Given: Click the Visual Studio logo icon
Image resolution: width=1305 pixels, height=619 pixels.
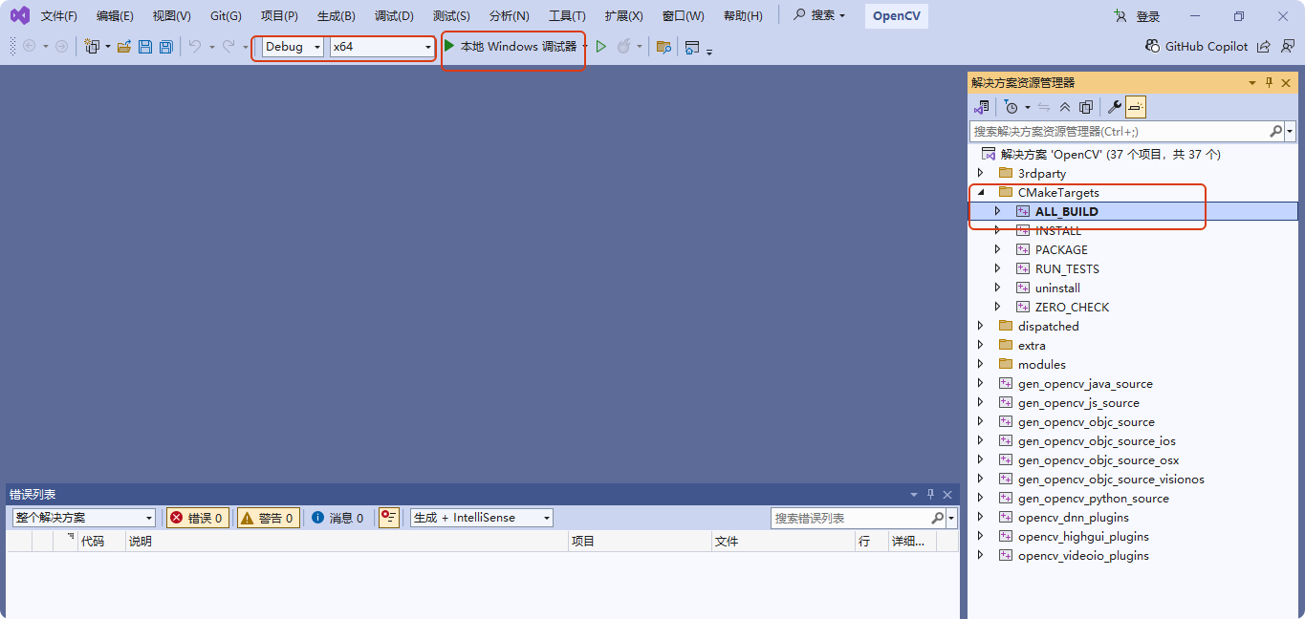Looking at the screenshot, I should click(x=20, y=15).
